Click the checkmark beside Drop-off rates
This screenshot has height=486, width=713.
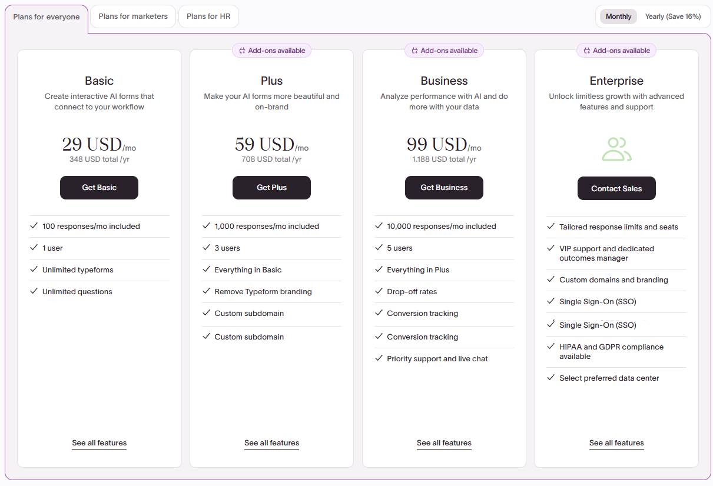(379, 291)
